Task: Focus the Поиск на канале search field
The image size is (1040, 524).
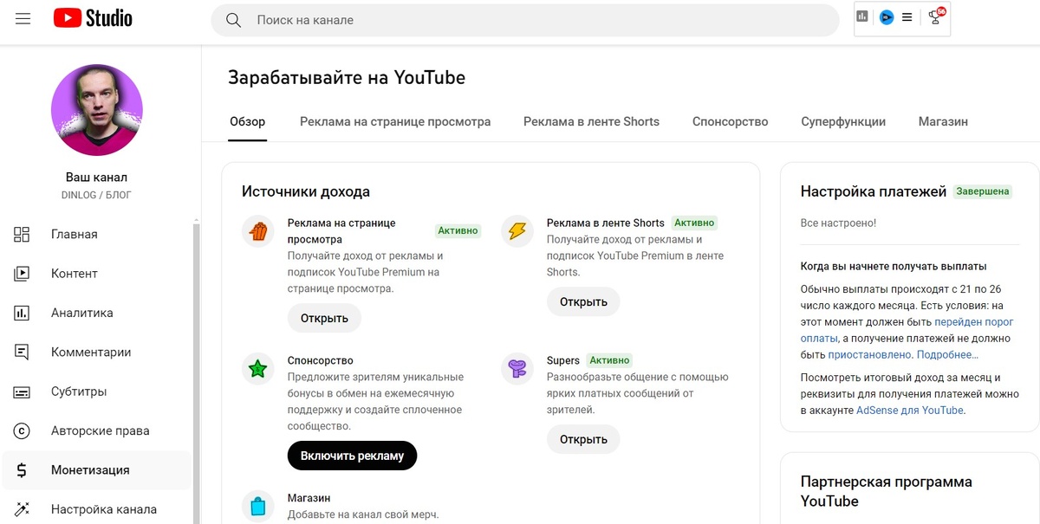Action: pyautogui.click(x=525, y=20)
